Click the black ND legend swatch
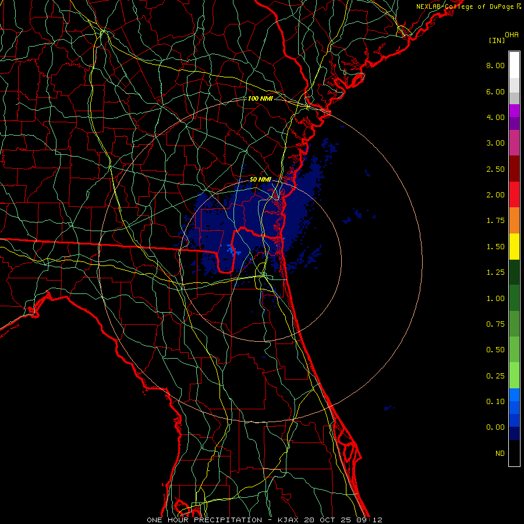 pyautogui.click(x=514, y=453)
